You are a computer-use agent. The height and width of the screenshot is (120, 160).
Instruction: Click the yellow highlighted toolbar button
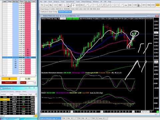pyautogui.click(x=158, y=5)
